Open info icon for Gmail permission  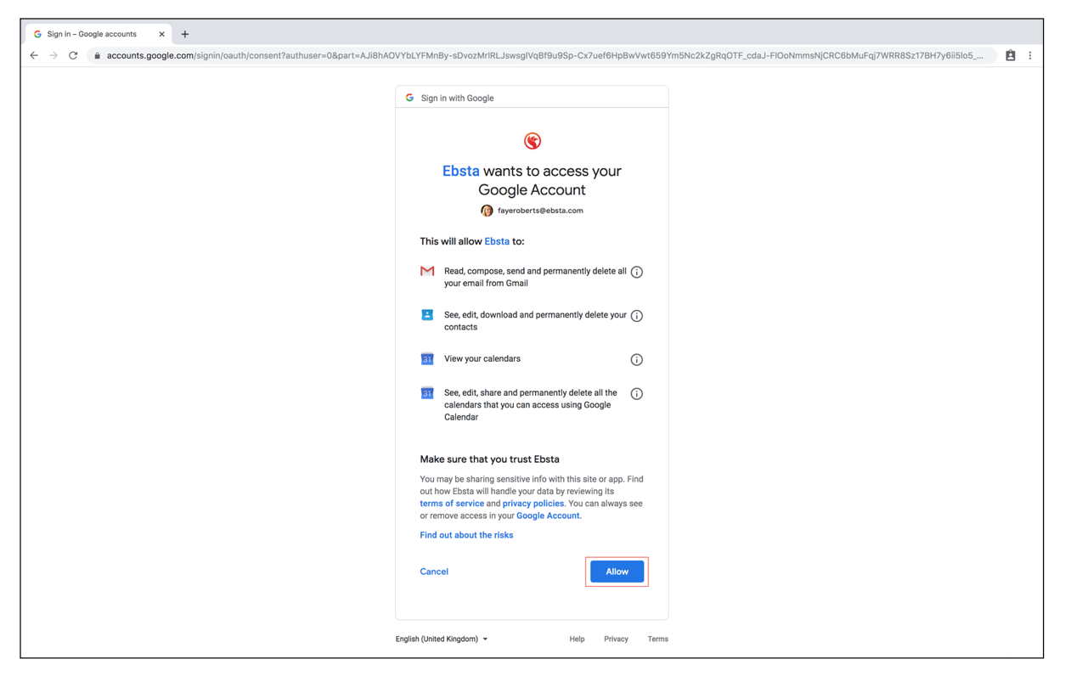(x=636, y=273)
